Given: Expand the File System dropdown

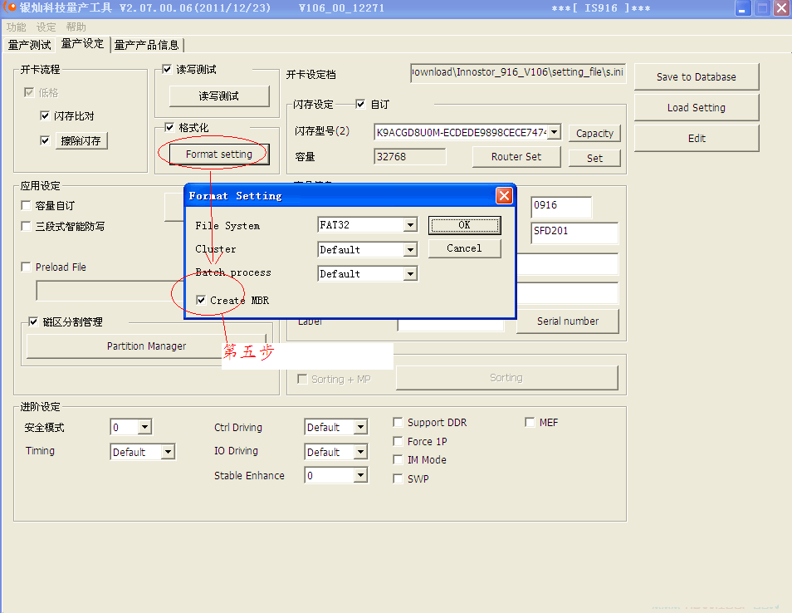Looking at the screenshot, I should pyautogui.click(x=409, y=225).
